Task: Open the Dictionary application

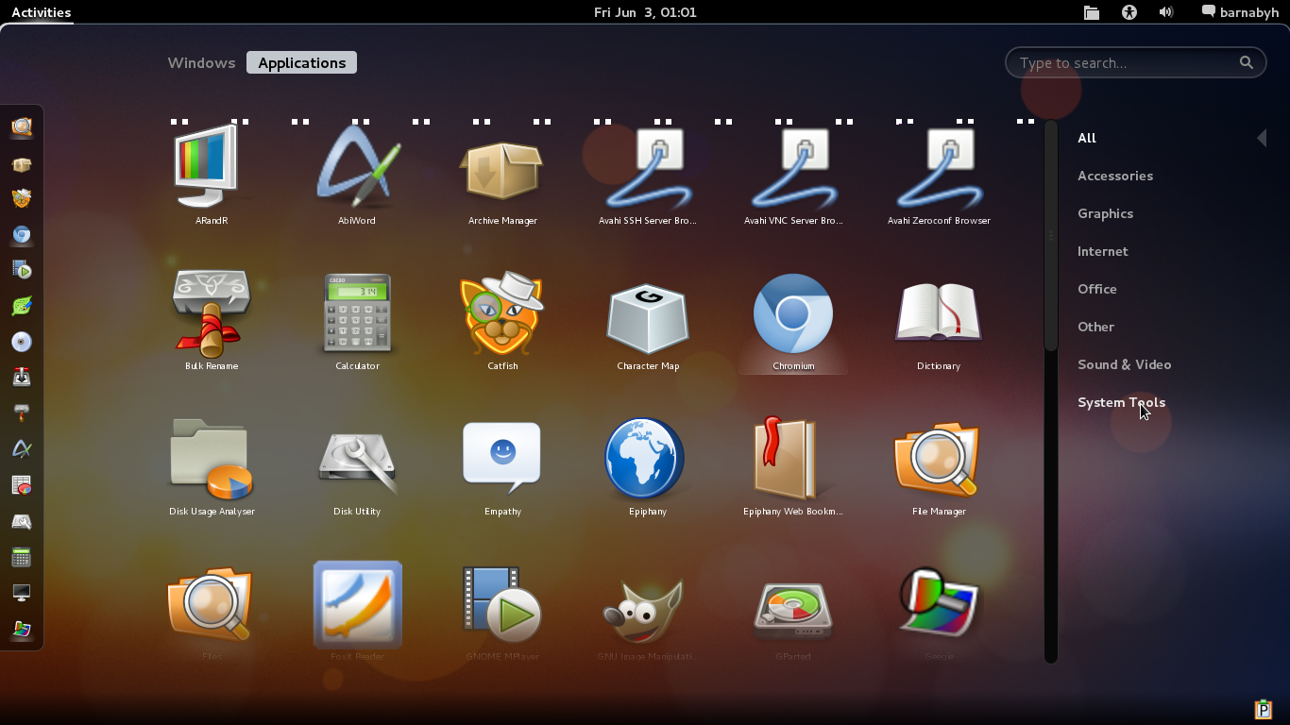Action: click(x=939, y=312)
